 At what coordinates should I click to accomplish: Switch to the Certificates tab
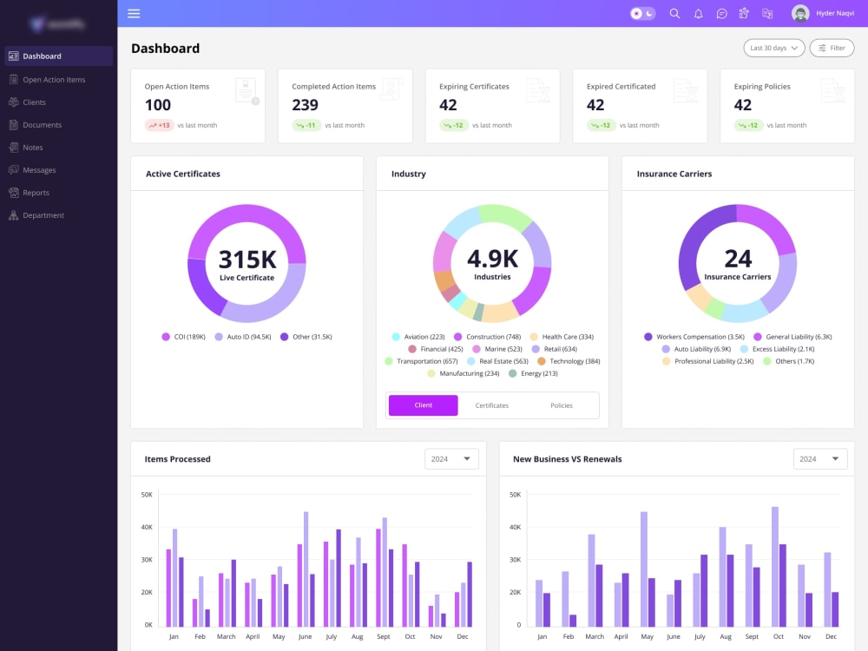point(491,405)
